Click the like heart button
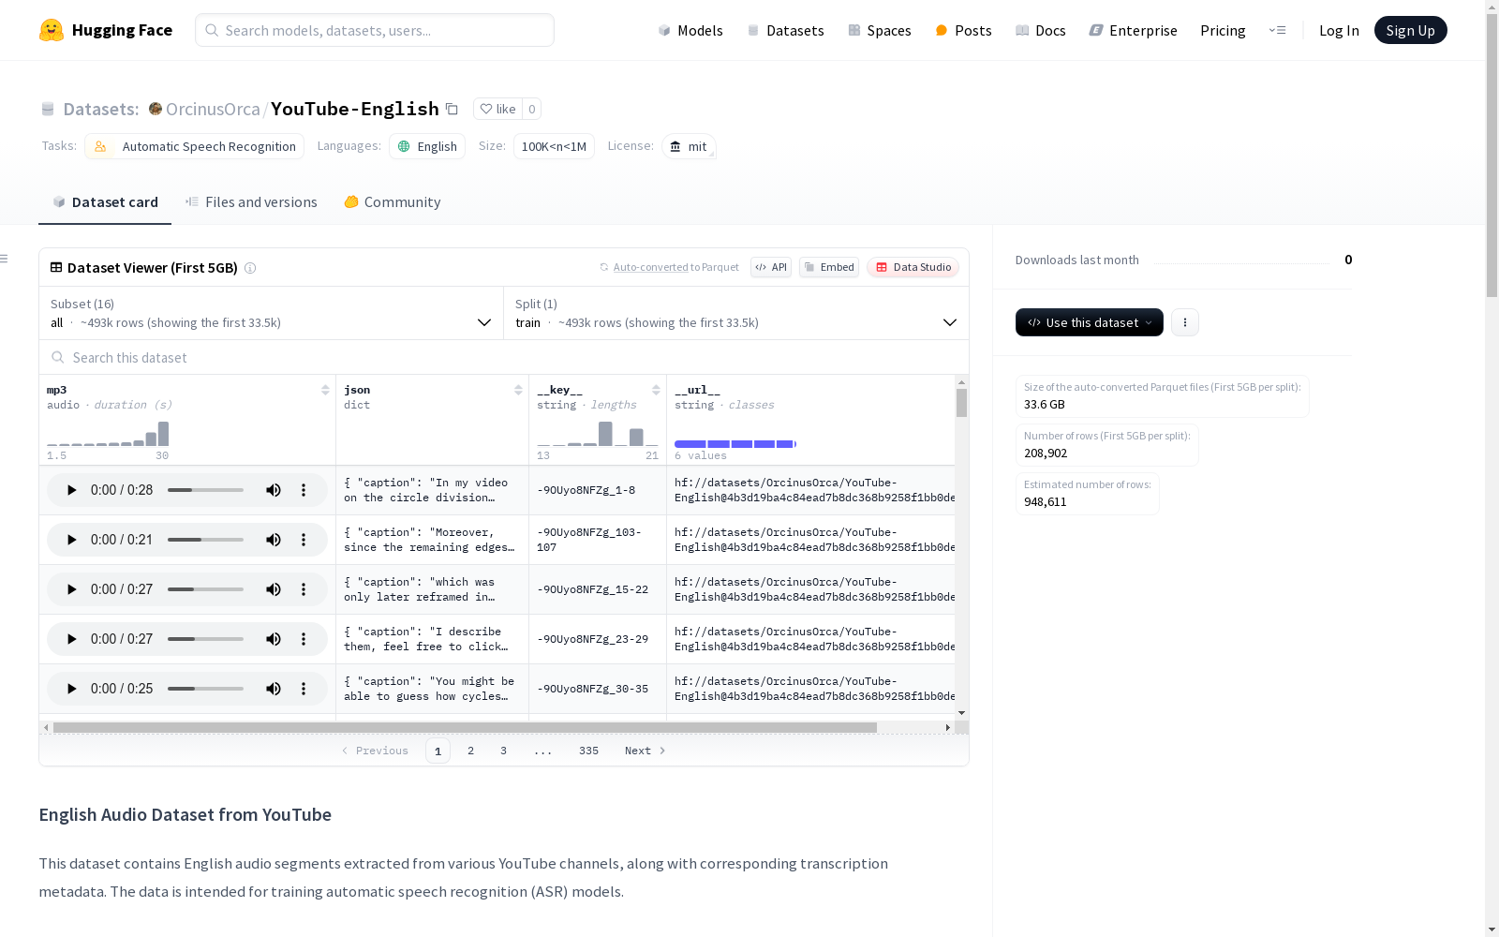 (497, 109)
